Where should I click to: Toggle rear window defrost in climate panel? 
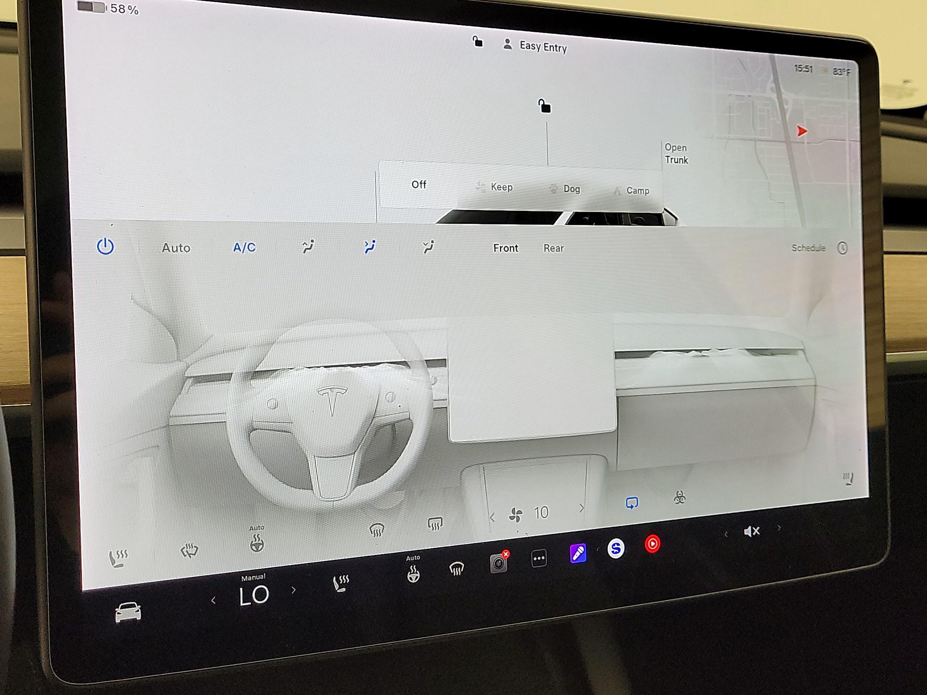(x=435, y=524)
